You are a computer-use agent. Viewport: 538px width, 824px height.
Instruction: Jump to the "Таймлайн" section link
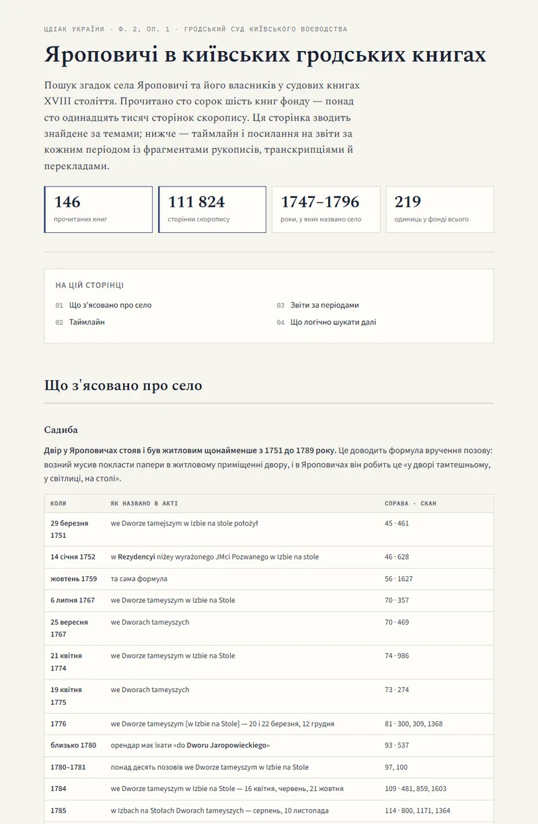(87, 322)
